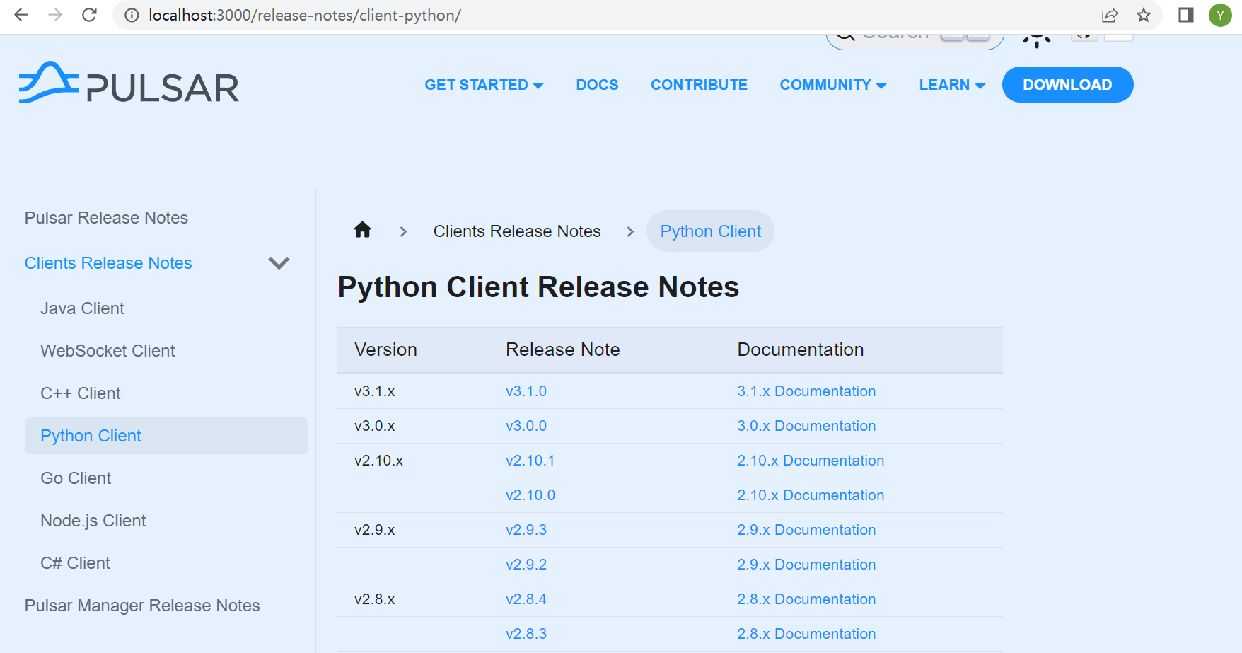Viewport: 1242px width, 653px height.
Task: Select Clients Release Notes in sidebar
Action: [x=108, y=263]
